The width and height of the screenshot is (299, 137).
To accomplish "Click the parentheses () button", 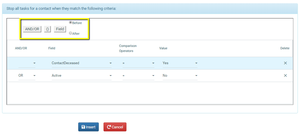I will (47, 29).
